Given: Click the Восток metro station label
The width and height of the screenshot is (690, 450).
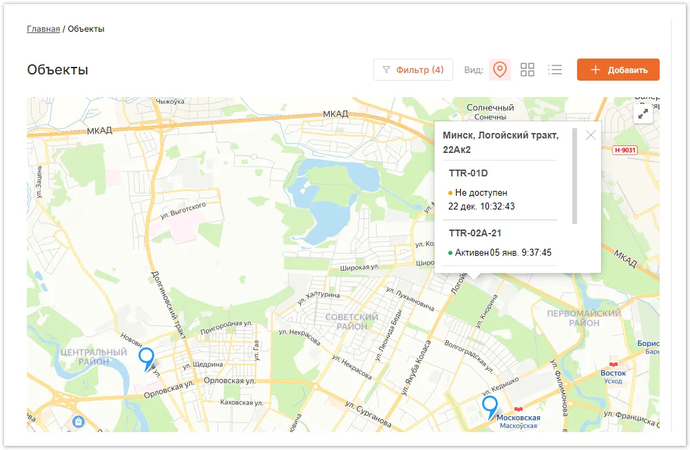Looking at the screenshot, I should point(613,373).
